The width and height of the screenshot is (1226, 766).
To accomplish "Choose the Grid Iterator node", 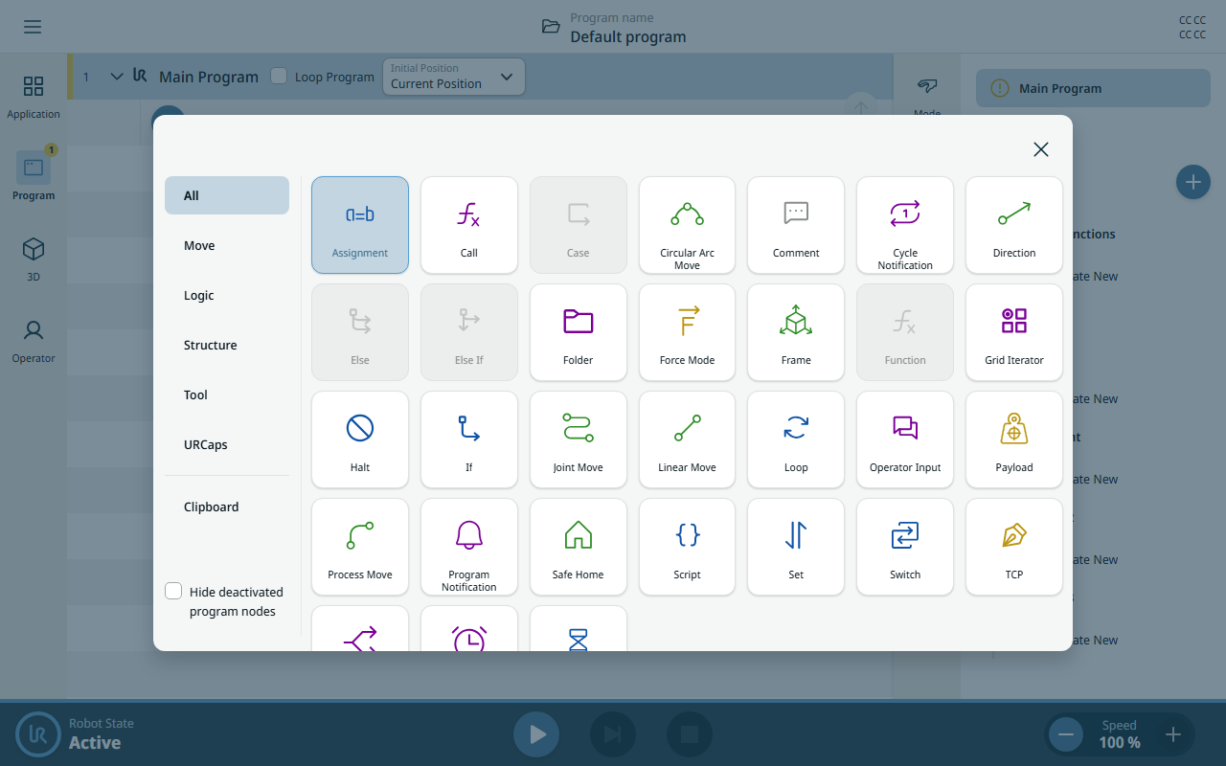I will [1014, 332].
